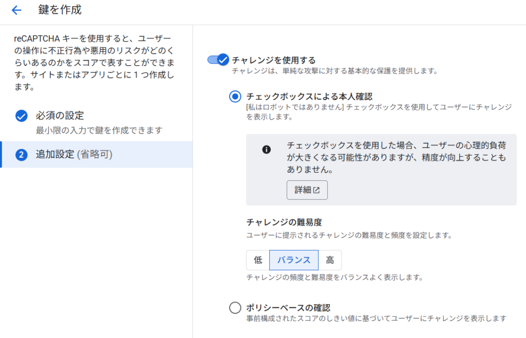Click the gray info notice box text
This screenshot has height=338, width=526.
point(396,157)
